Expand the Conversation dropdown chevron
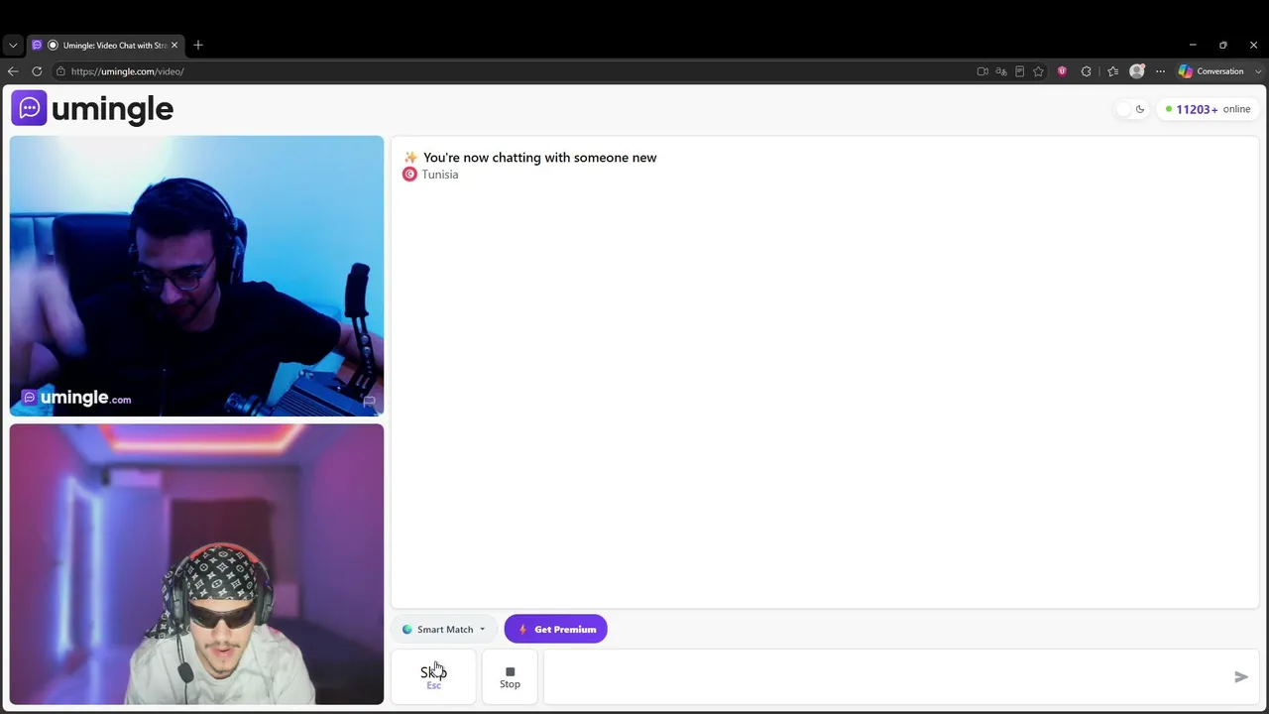This screenshot has height=714, width=1269. [1259, 71]
